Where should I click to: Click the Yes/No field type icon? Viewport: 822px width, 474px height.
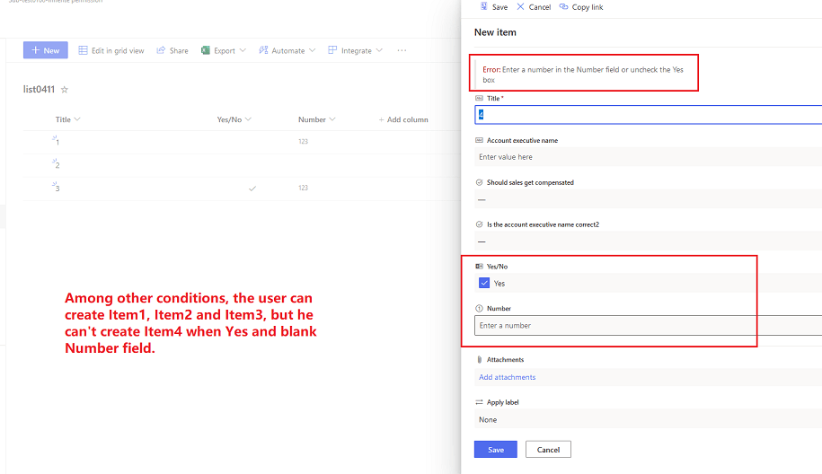click(479, 266)
